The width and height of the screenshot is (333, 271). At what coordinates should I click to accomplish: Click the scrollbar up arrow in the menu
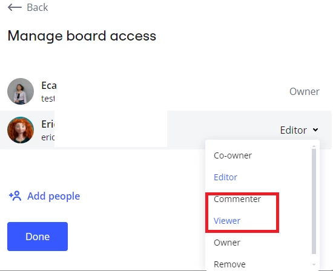click(x=314, y=146)
